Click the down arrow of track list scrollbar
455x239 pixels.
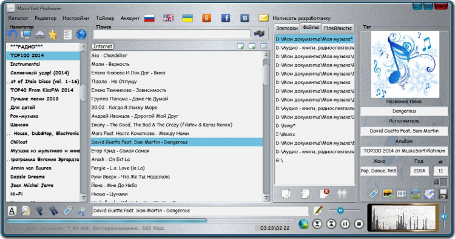tap(266, 198)
